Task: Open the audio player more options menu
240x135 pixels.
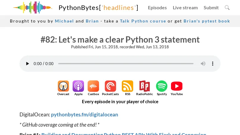Action: [213, 64]
